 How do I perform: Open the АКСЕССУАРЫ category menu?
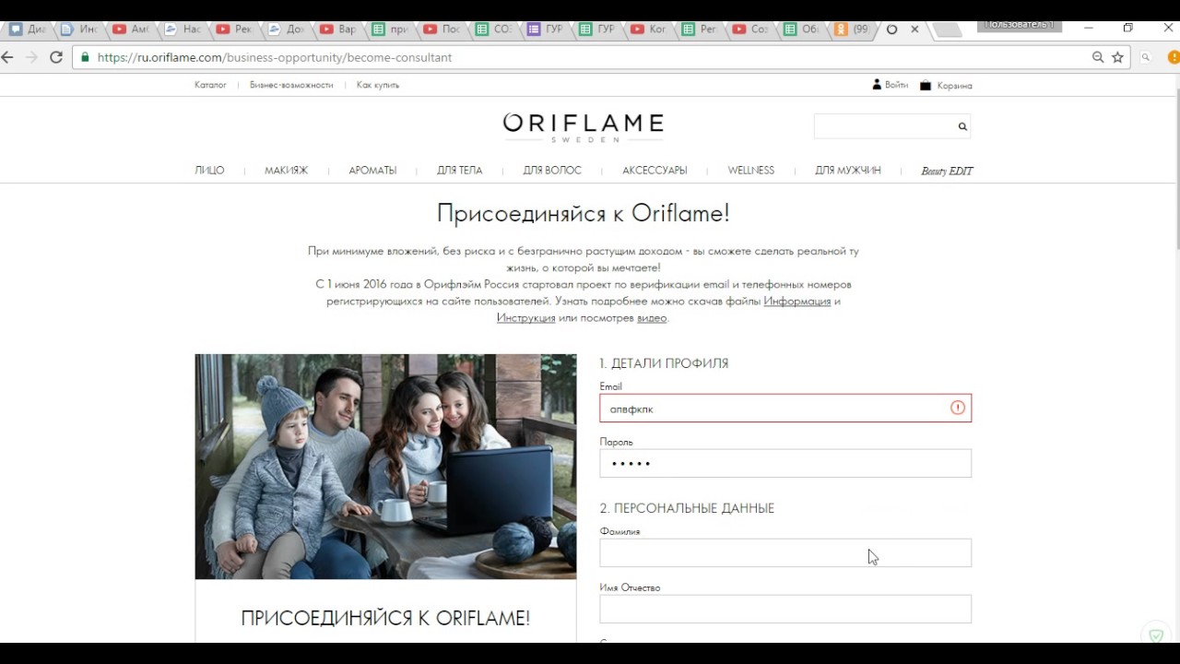click(x=655, y=171)
